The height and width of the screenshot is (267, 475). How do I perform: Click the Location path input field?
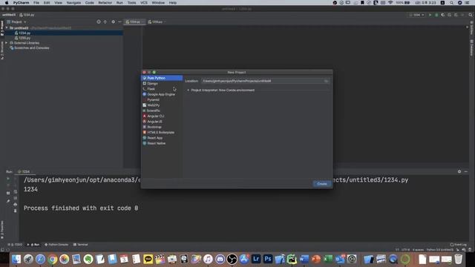(x=262, y=81)
